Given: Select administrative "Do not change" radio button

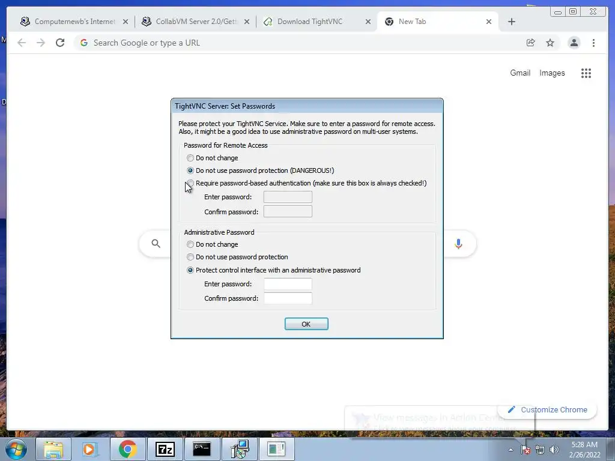Looking at the screenshot, I should [x=190, y=244].
